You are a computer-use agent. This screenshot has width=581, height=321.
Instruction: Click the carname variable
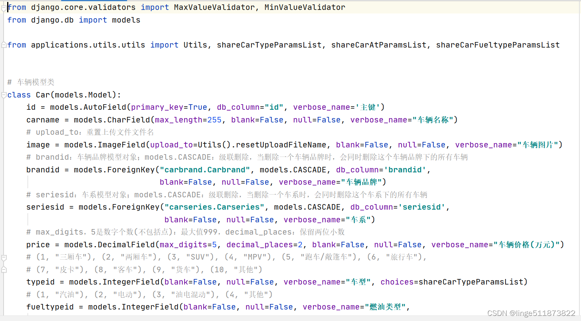[43, 120]
